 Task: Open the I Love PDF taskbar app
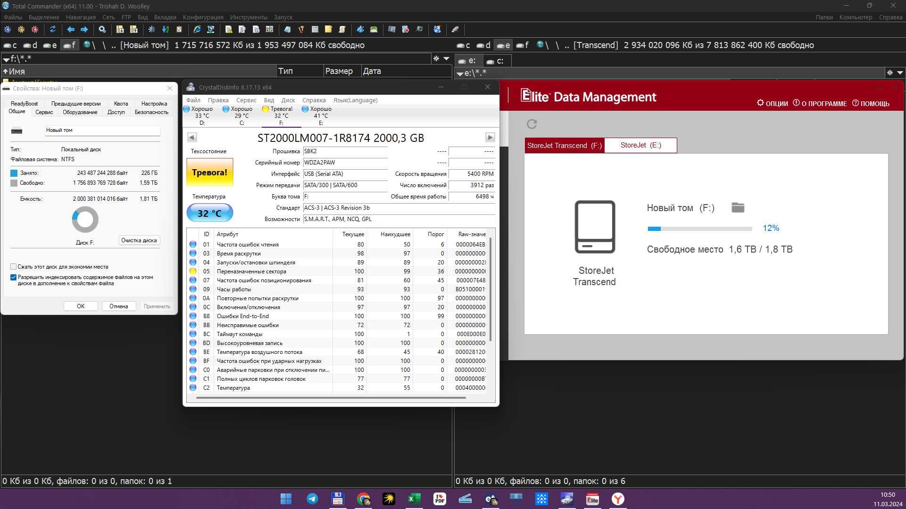click(x=440, y=499)
